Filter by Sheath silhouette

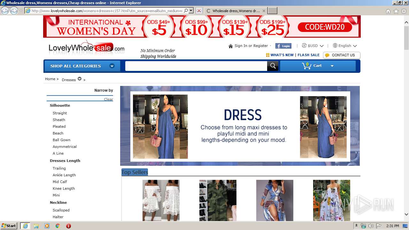point(59,120)
